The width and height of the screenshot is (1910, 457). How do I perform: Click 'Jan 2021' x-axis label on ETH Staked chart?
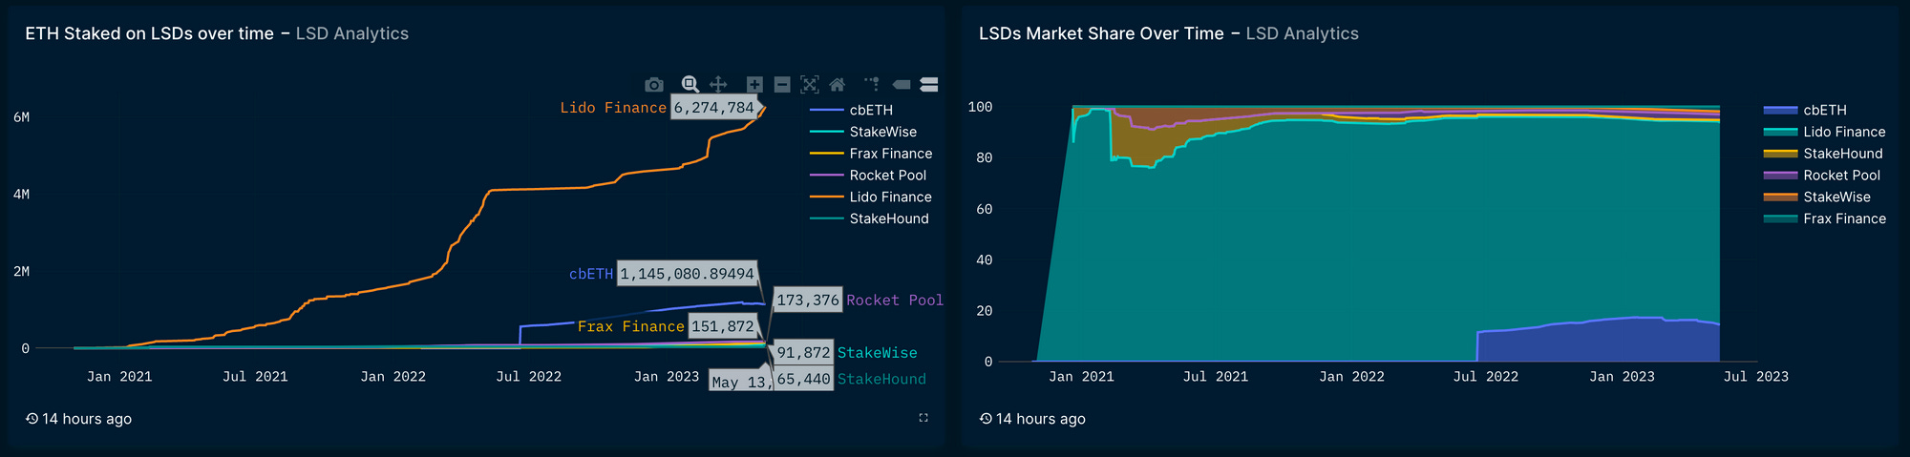119,377
